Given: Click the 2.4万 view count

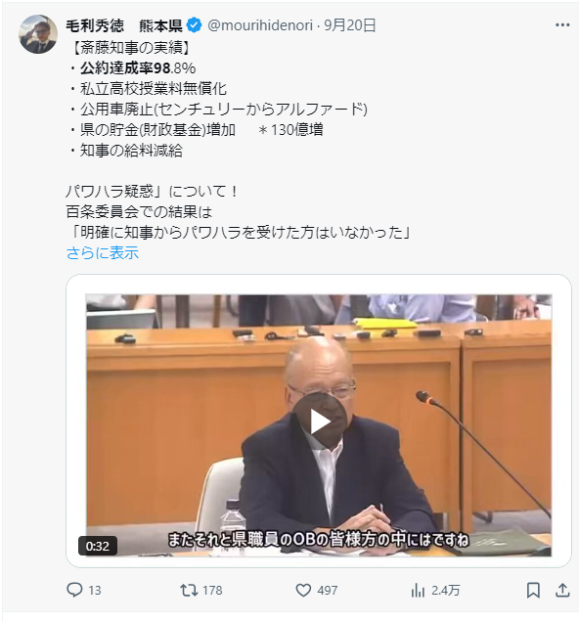Looking at the screenshot, I should click(x=445, y=591).
